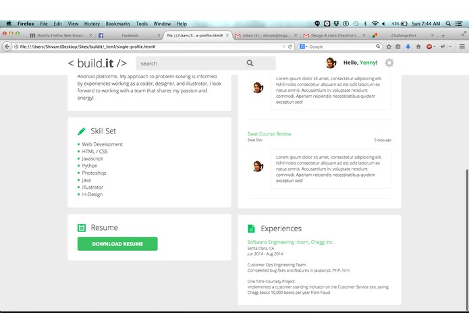Open the Edit menu

point(58,24)
